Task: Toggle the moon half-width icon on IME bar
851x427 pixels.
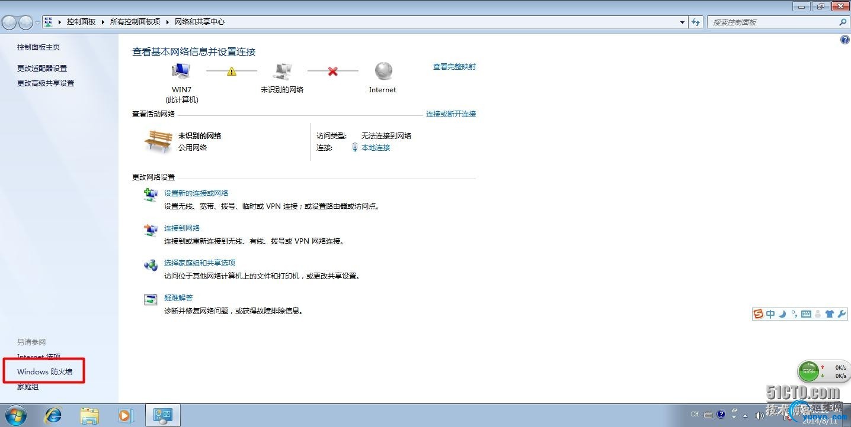Action: pyautogui.click(x=782, y=314)
